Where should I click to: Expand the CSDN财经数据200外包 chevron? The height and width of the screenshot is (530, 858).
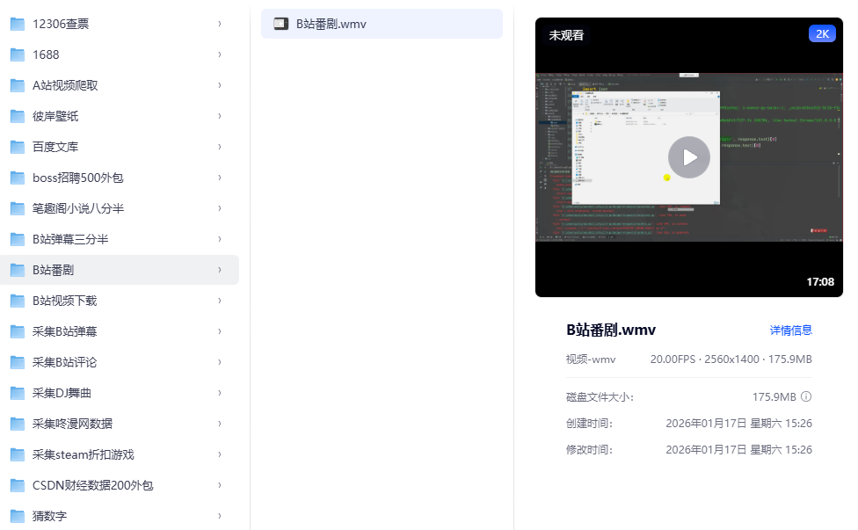tap(219, 485)
